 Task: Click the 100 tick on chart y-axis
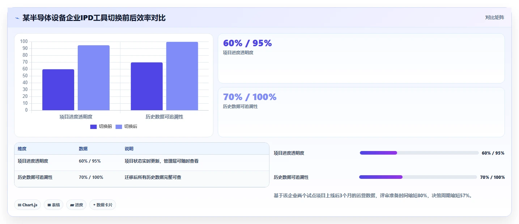click(x=24, y=42)
